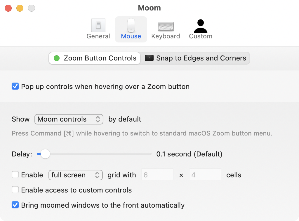Screen dimensions: 299x221
Task: Check Enable access to custom controls
Action: (15, 190)
